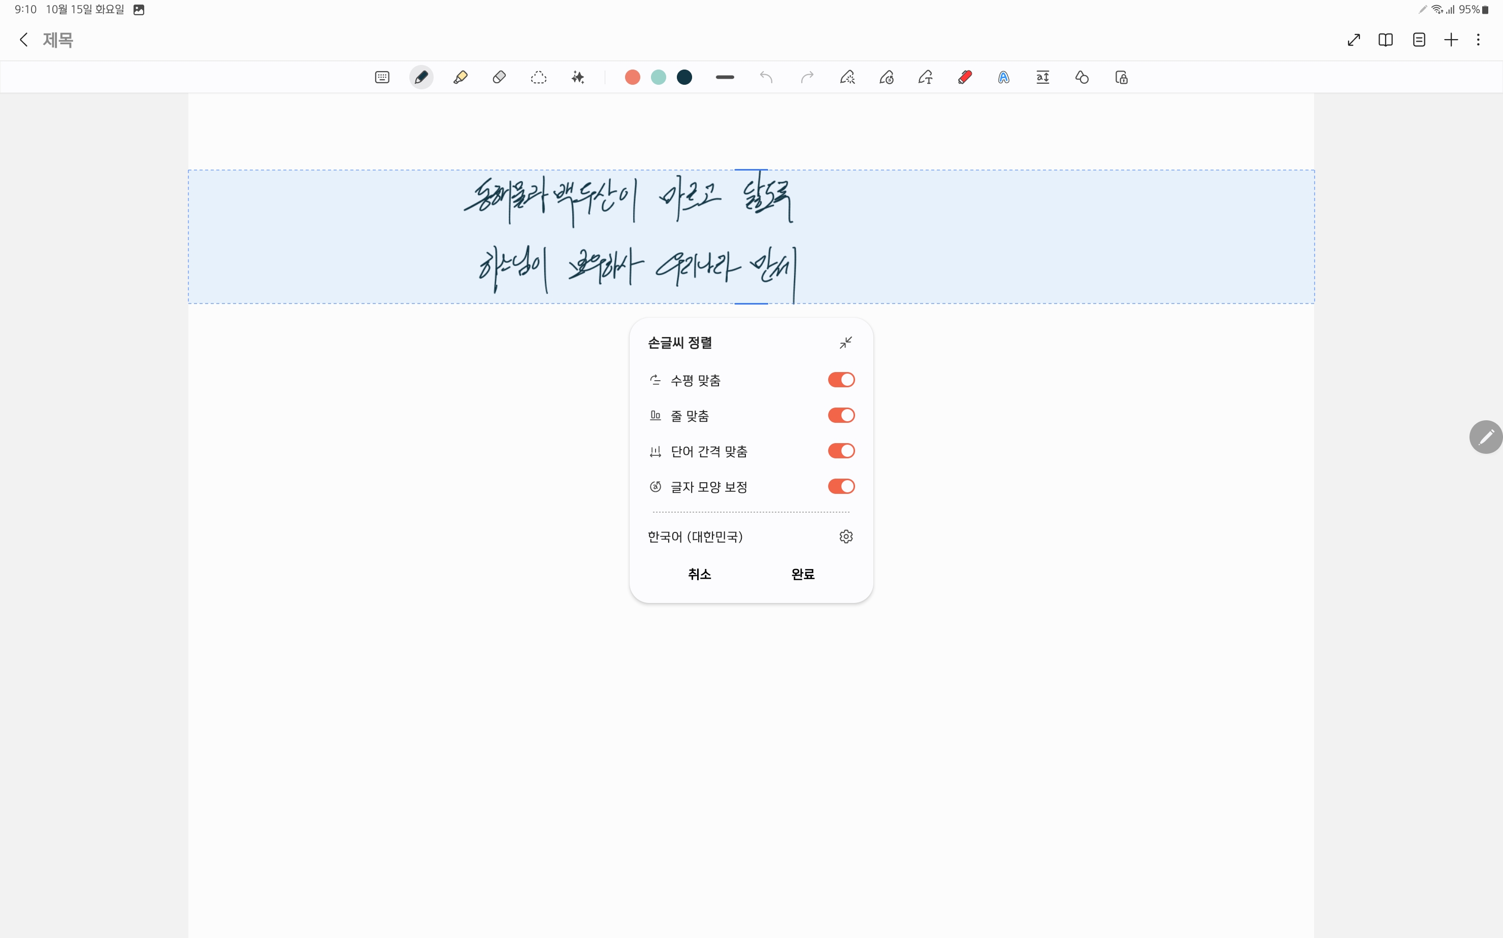Click the 제목 title field

tap(58, 40)
